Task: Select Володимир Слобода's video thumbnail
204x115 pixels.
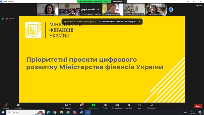Action: click(x=135, y=10)
